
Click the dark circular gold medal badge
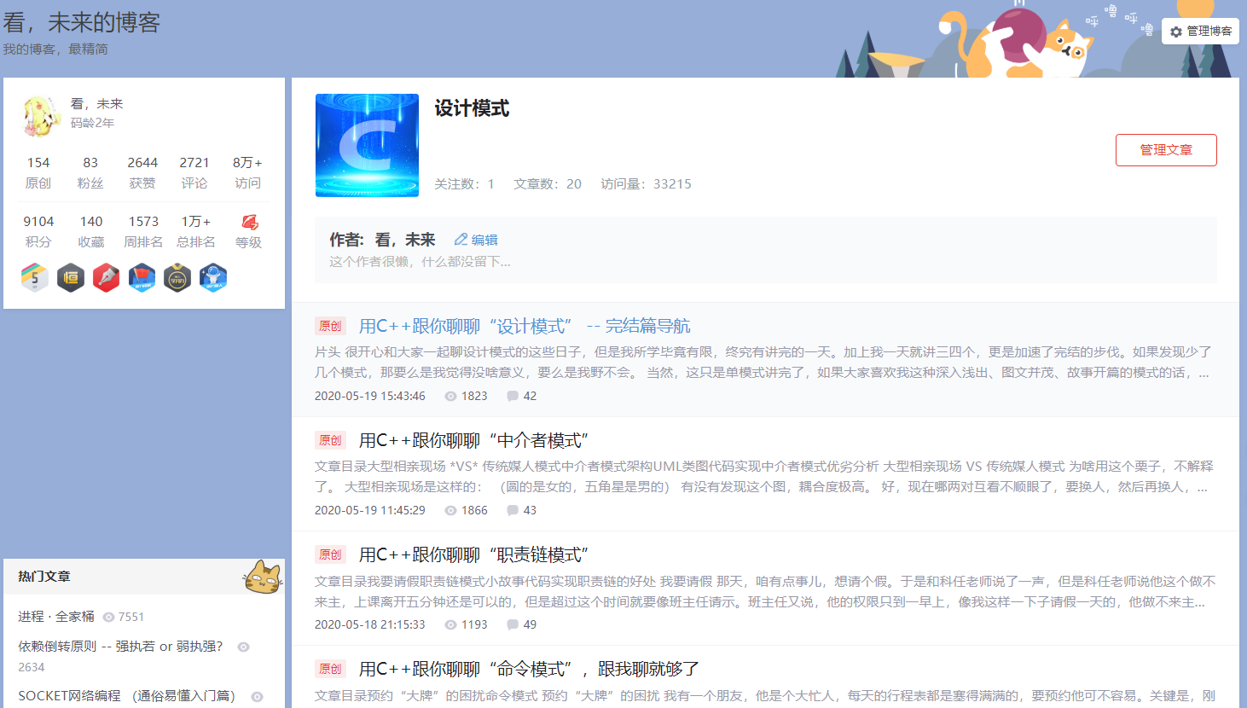pos(177,277)
